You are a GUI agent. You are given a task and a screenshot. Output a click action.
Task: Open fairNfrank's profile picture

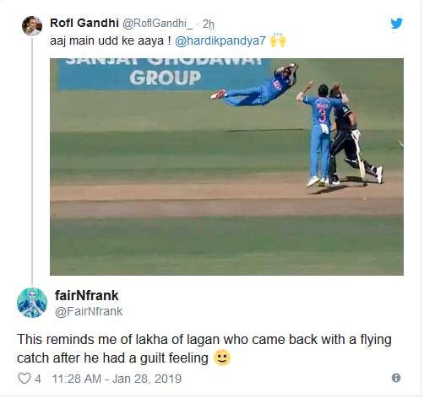coord(32,303)
